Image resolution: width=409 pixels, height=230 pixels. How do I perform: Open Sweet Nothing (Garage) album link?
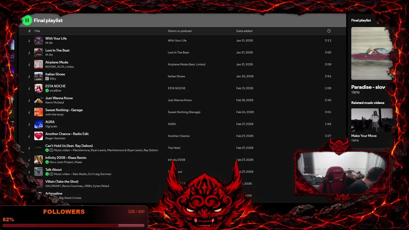(184, 112)
